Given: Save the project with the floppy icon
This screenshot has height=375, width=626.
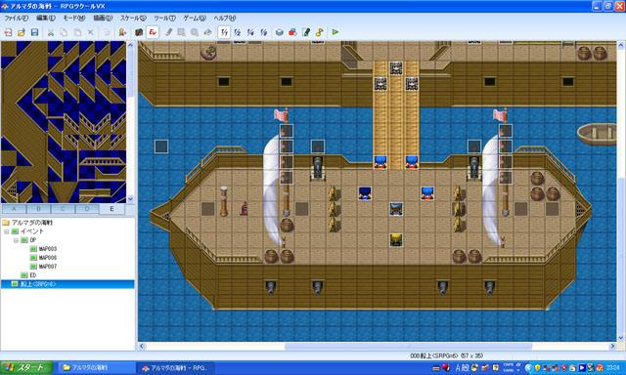Looking at the screenshot, I should 35,32.
